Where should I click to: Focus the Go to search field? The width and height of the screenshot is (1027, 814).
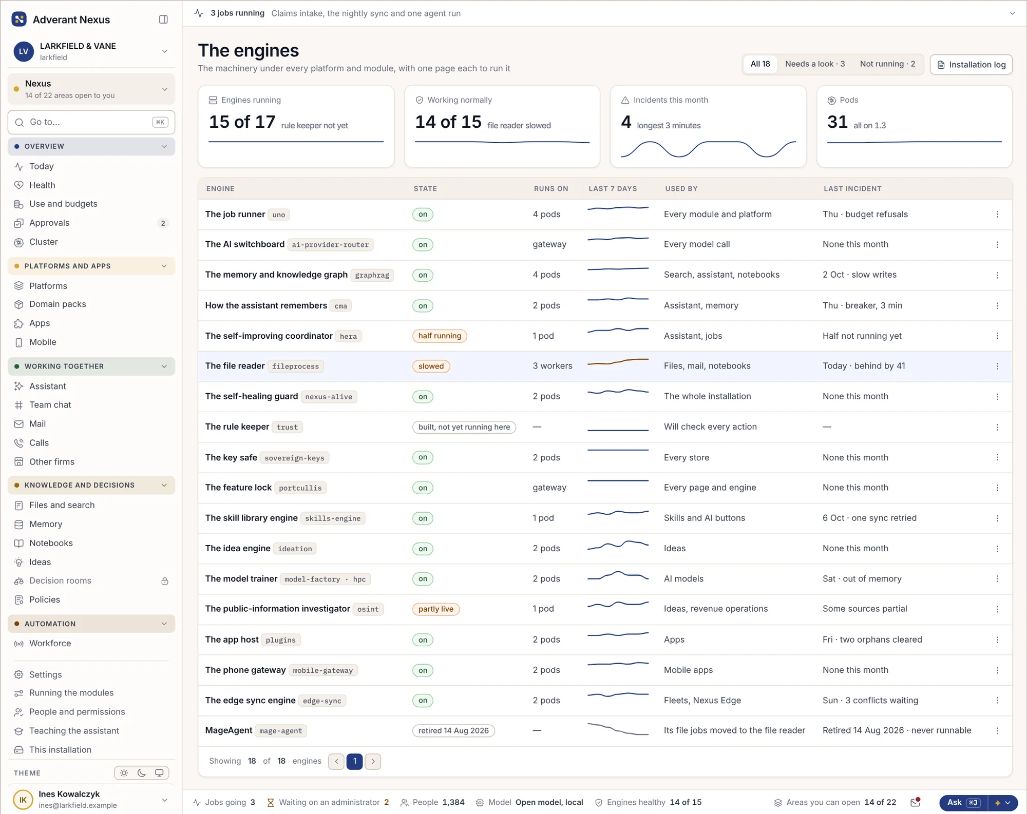(x=91, y=122)
